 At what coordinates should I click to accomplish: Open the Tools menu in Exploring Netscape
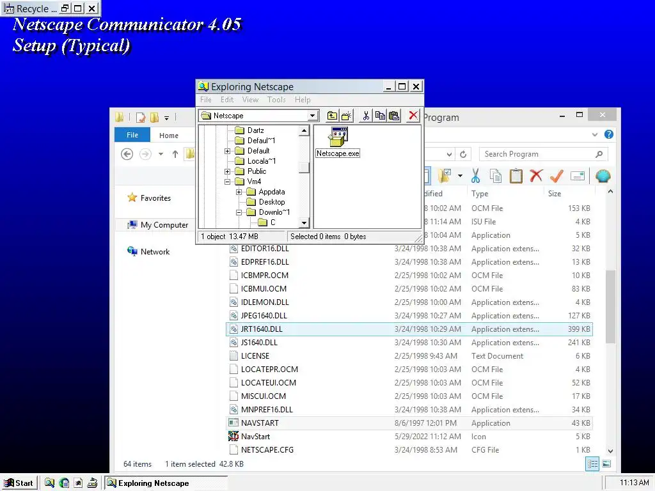coord(276,100)
